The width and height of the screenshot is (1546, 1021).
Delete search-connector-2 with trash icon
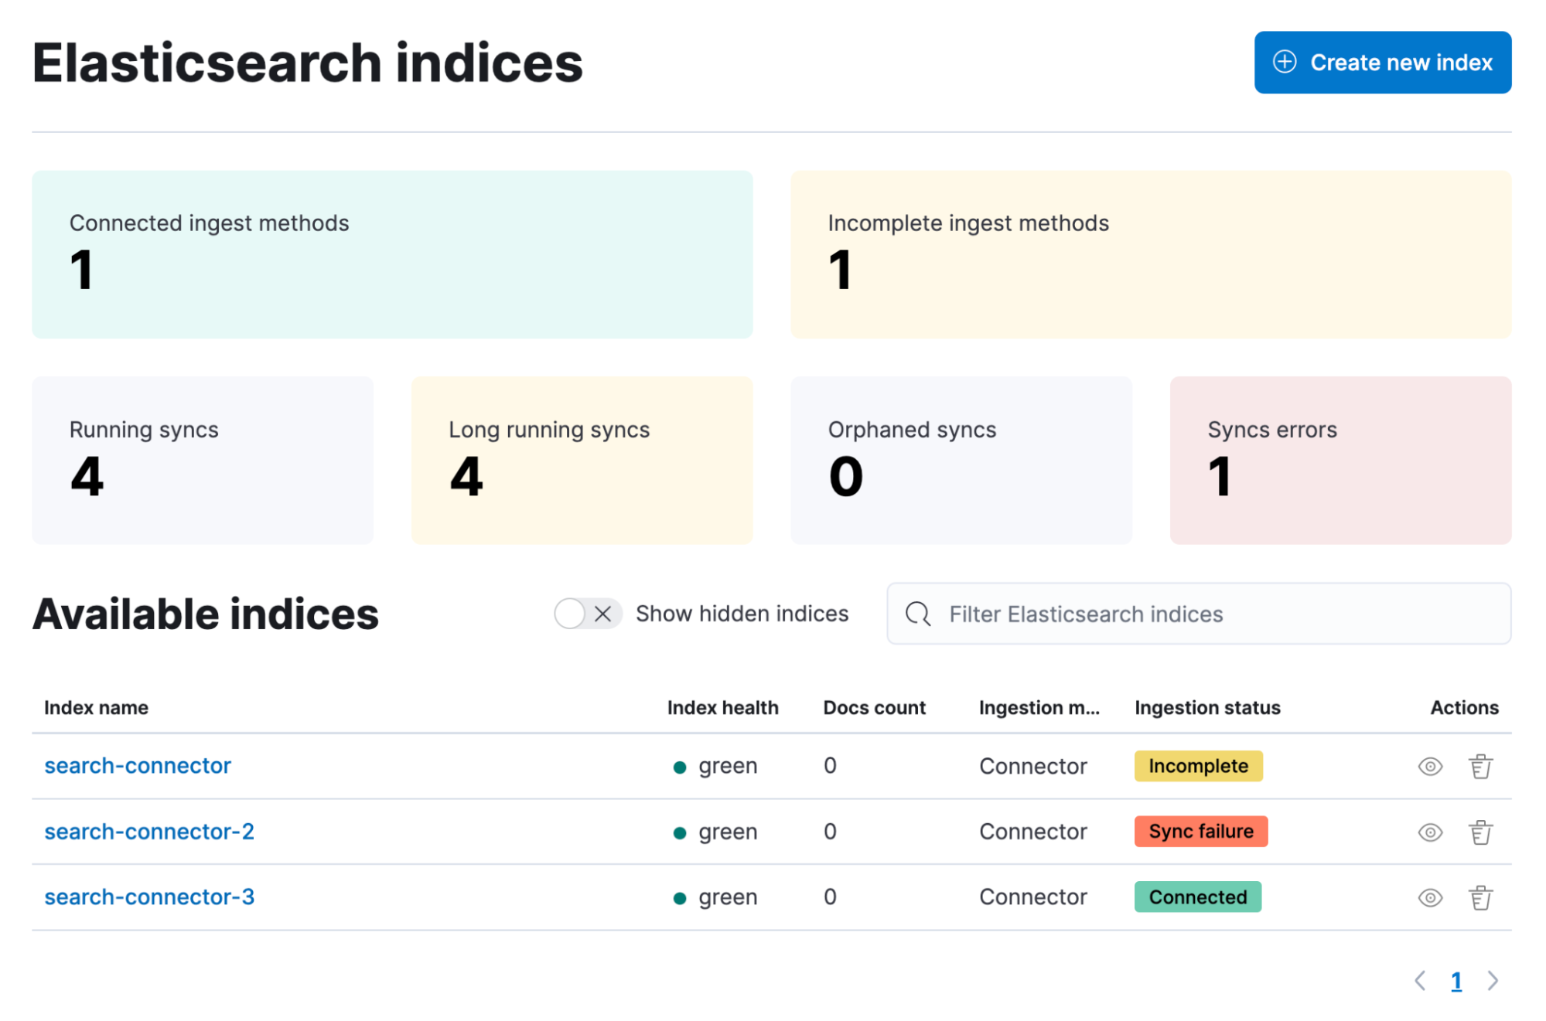click(x=1480, y=832)
